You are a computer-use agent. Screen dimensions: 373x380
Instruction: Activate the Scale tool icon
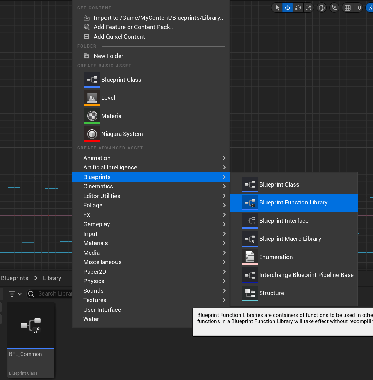click(x=308, y=8)
